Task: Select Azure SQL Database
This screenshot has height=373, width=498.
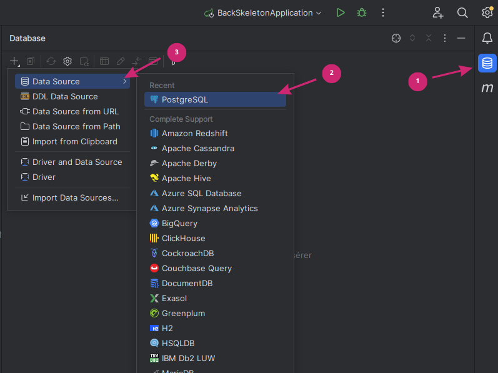Action: (215, 193)
